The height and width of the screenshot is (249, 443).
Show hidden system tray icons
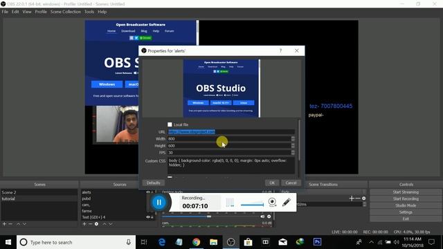pyautogui.click(x=371, y=242)
